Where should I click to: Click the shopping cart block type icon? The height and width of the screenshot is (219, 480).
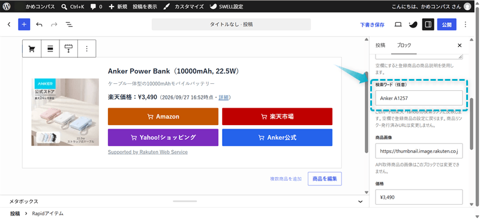32,48
